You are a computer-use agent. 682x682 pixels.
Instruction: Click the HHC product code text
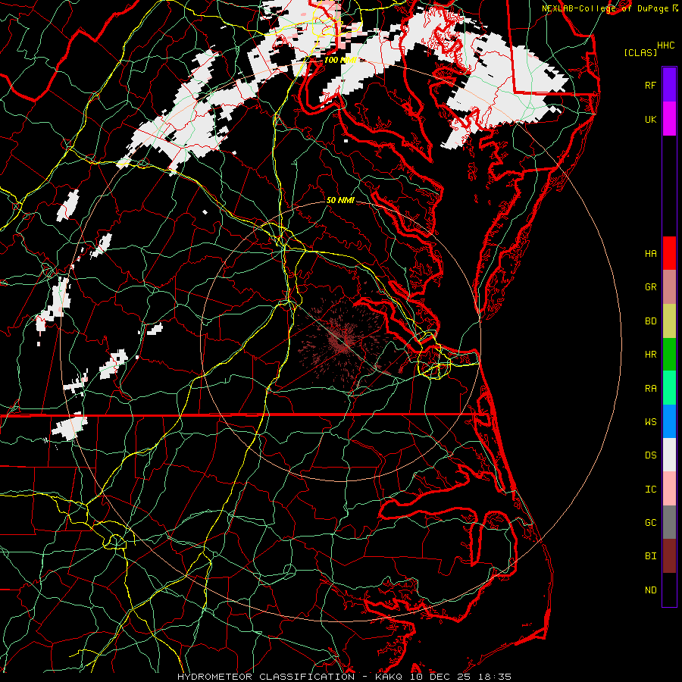665,45
